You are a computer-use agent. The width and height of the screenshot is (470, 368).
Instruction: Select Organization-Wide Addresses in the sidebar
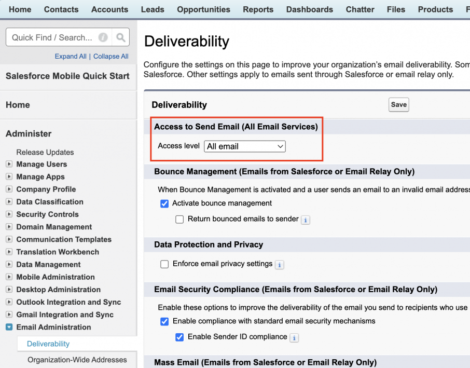pos(76,360)
